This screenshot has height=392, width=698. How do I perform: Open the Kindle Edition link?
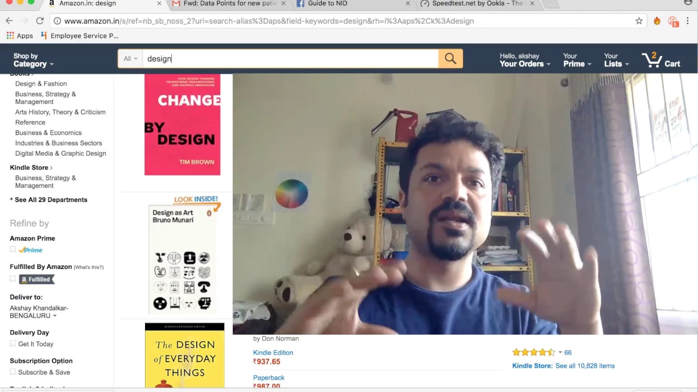click(x=273, y=353)
